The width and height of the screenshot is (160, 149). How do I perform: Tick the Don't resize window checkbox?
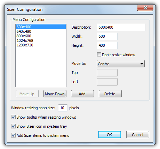pos(99,55)
